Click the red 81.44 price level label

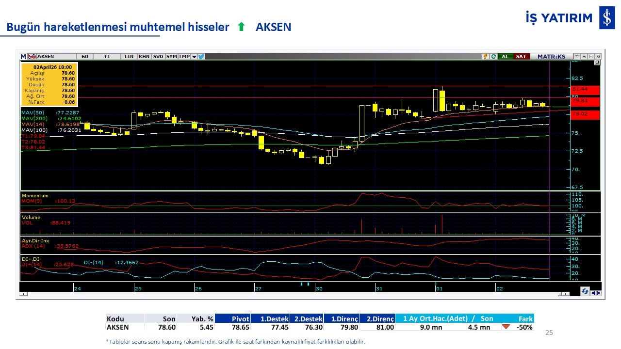(585, 90)
